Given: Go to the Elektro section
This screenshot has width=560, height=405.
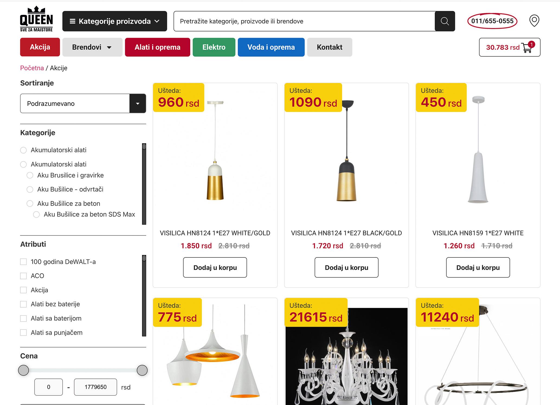Looking at the screenshot, I should [214, 47].
